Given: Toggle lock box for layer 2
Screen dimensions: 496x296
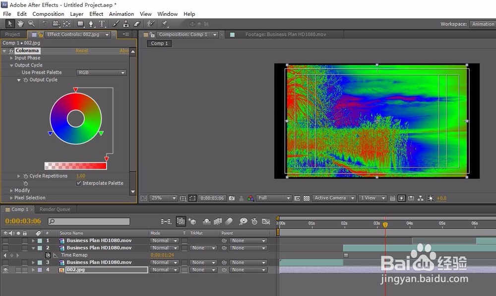Looking at the screenshot, I should [25, 248].
